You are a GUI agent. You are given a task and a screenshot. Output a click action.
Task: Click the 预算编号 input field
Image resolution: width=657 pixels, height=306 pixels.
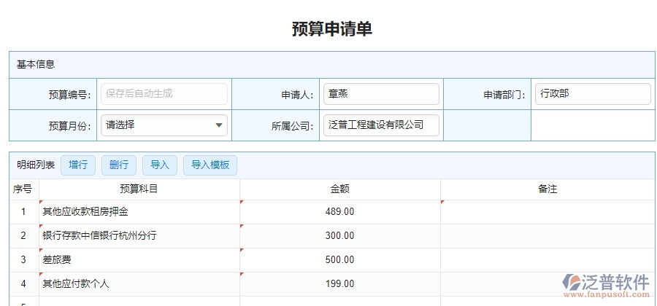pyautogui.click(x=164, y=94)
